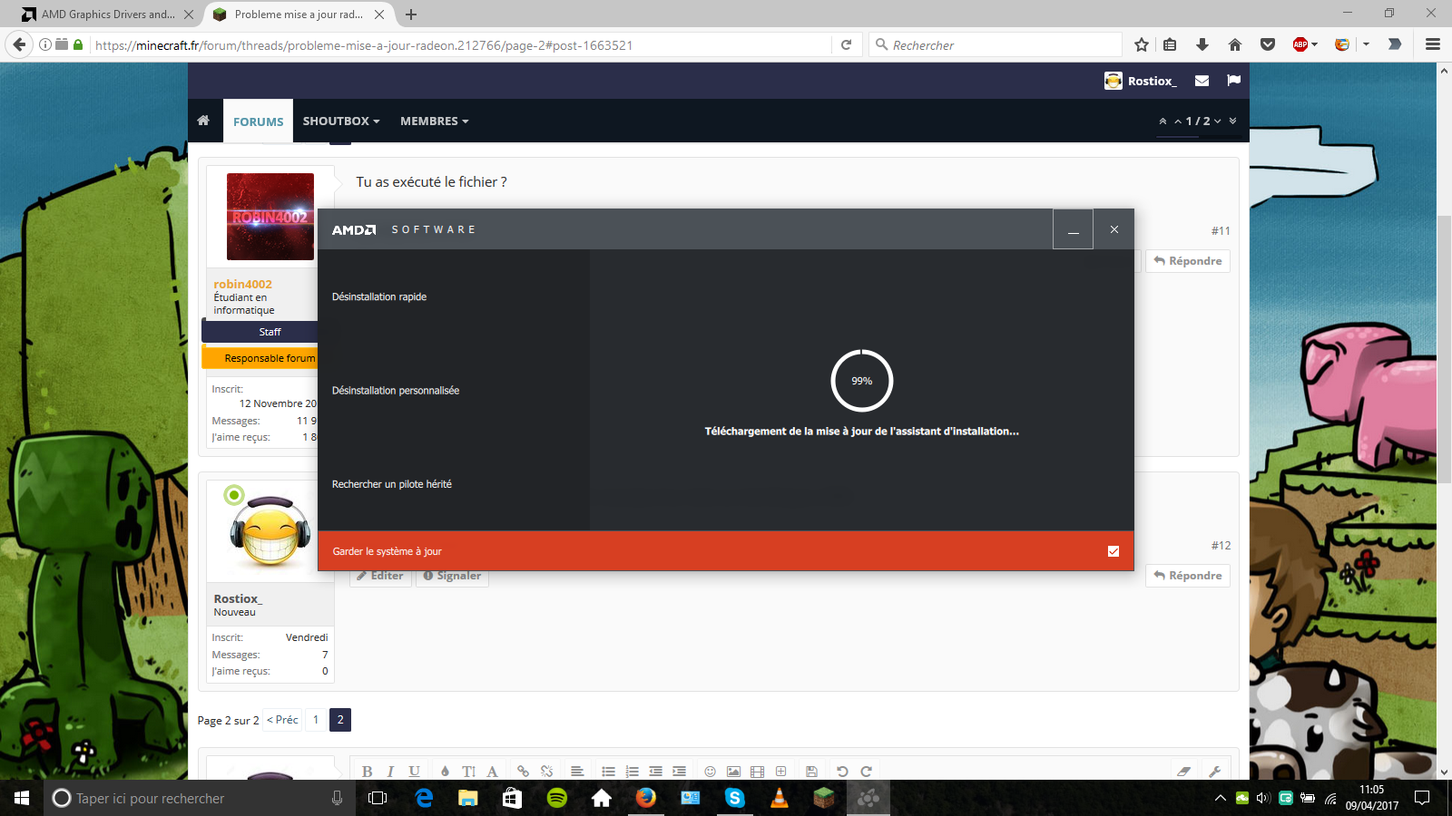Click the ROBIN4002 avatar image
1452x816 pixels.
(270, 217)
